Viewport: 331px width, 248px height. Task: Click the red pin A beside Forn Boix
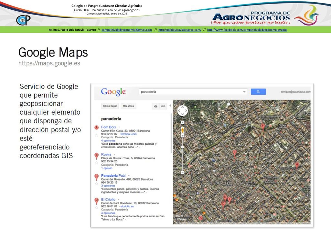point(96,128)
